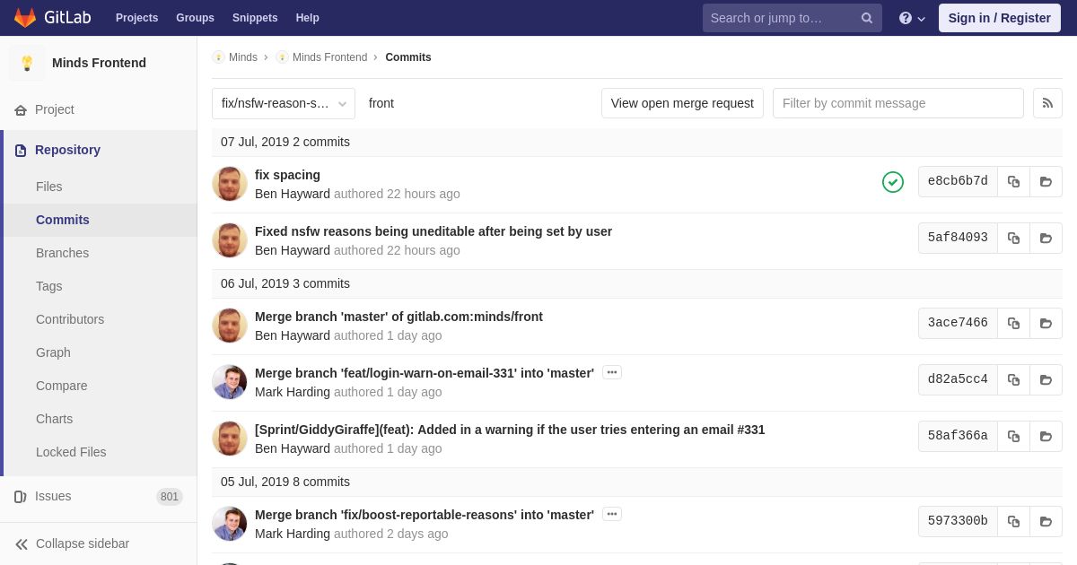Click the search magnifier icon
The image size is (1077, 565).
(867, 18)
